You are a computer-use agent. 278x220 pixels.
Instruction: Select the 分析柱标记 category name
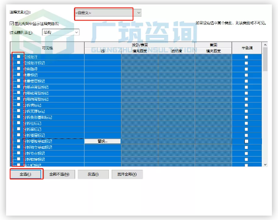(32, 124)
